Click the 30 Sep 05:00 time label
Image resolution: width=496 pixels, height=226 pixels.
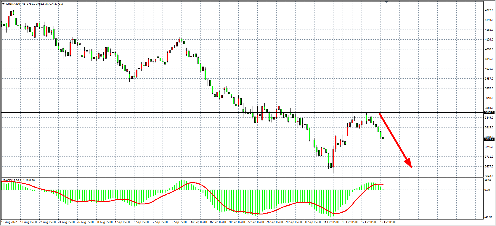[312, 222]
